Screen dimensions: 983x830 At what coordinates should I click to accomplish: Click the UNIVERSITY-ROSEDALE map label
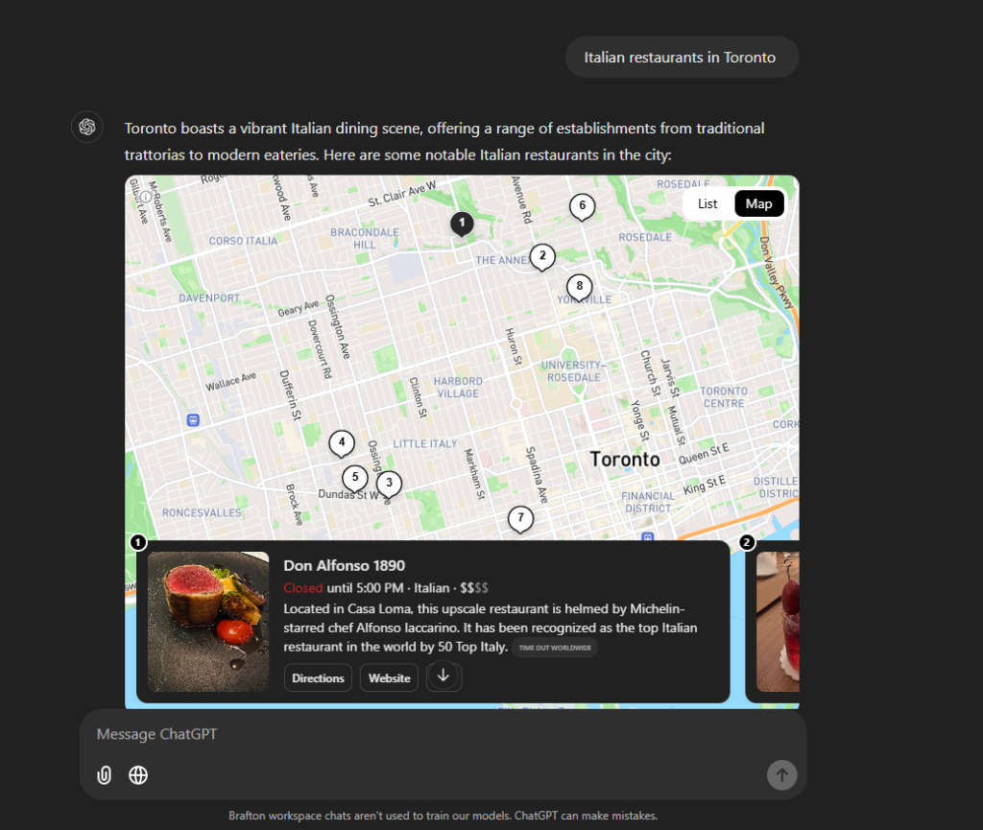click(x=574, y=370)
